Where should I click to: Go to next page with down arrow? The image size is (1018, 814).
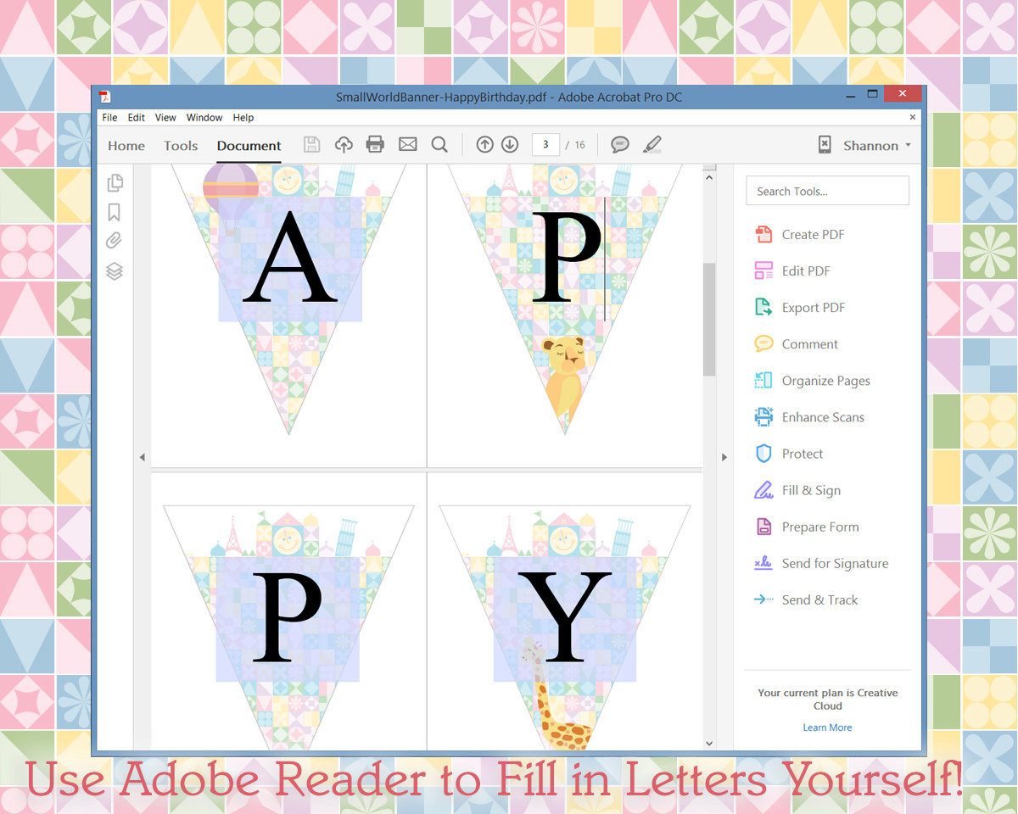tap(509, 145)
